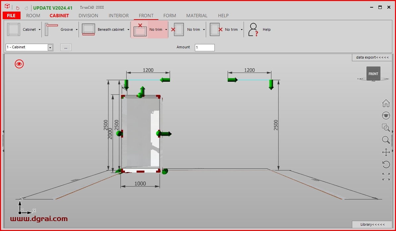Click the TrunCAD logo icon
The height and width of the screenshot is (231, 396).
(7, 6)
